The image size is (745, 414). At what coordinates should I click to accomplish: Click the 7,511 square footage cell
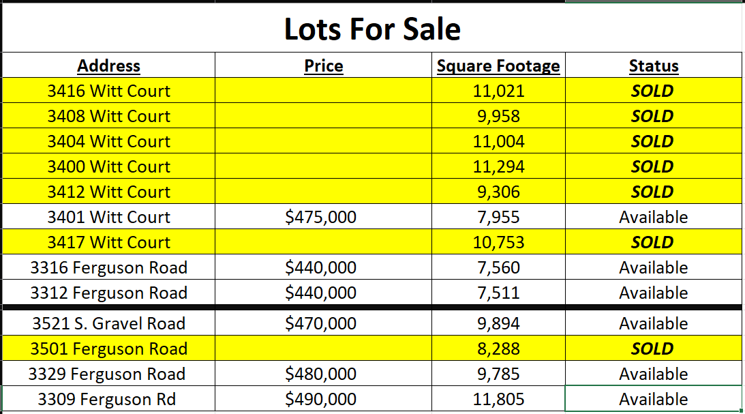[498, 292]
